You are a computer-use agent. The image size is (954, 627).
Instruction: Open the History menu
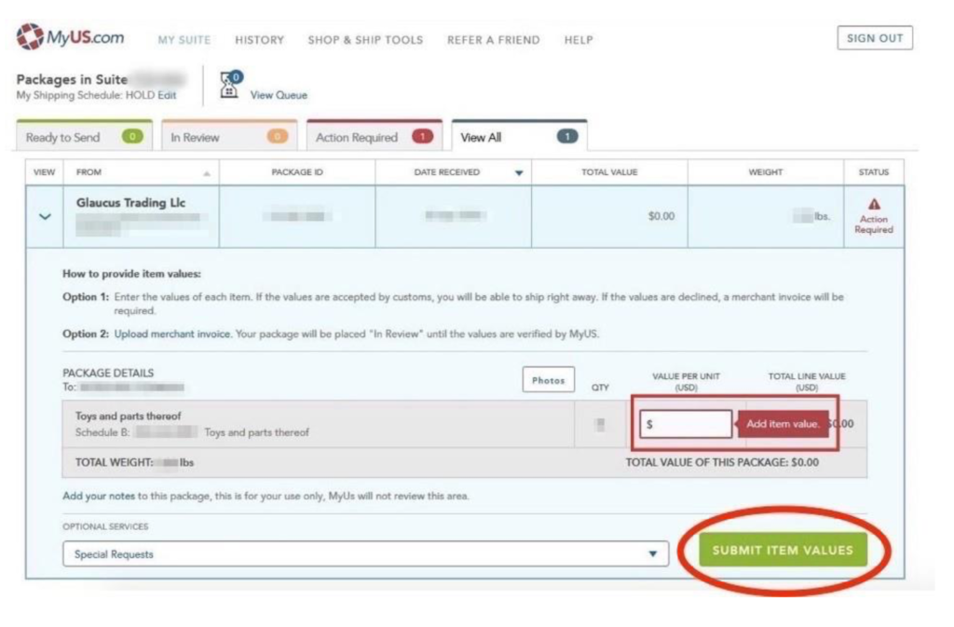260,40
